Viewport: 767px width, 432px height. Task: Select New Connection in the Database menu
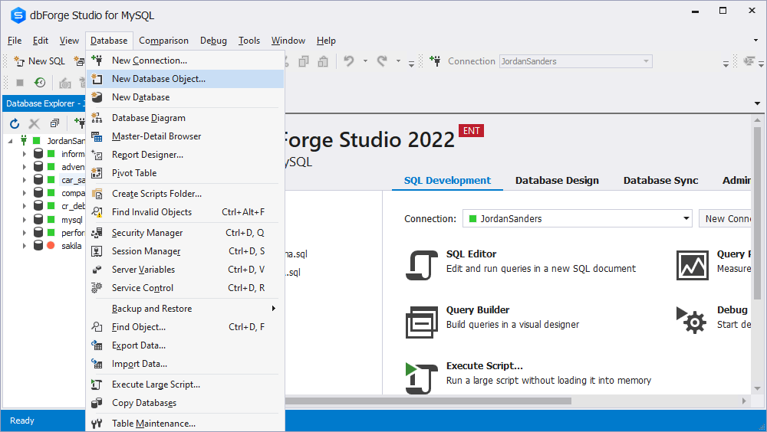185,60
